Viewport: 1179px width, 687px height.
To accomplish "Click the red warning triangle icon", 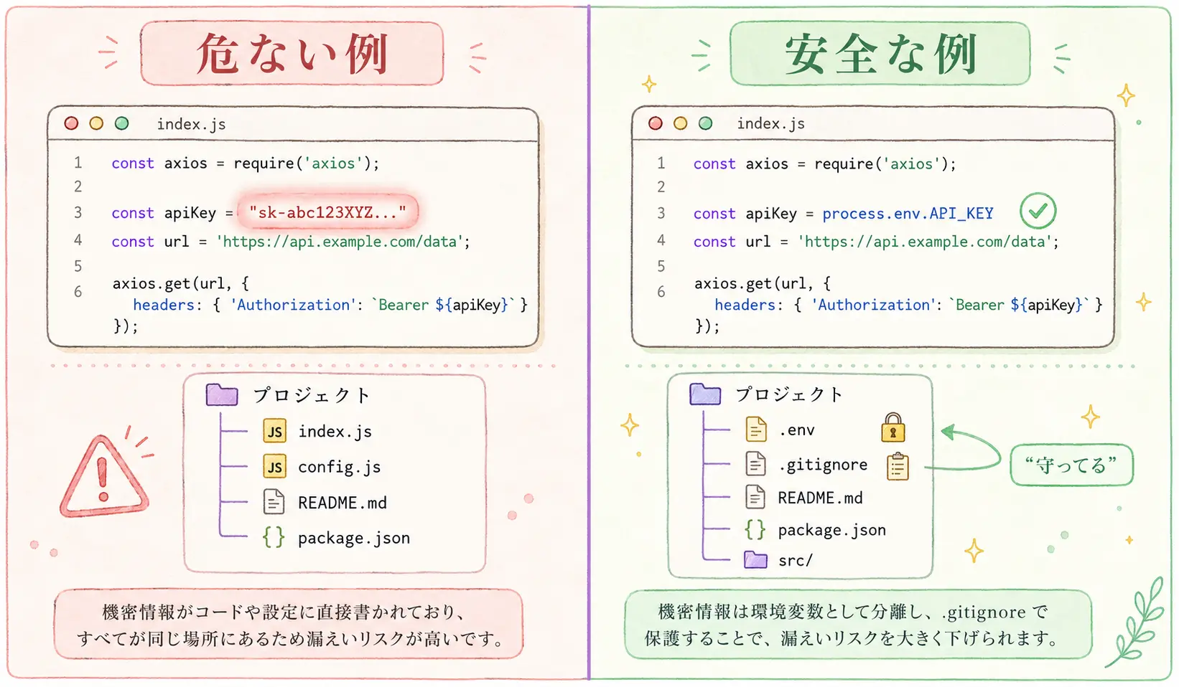I will [104, 475].
